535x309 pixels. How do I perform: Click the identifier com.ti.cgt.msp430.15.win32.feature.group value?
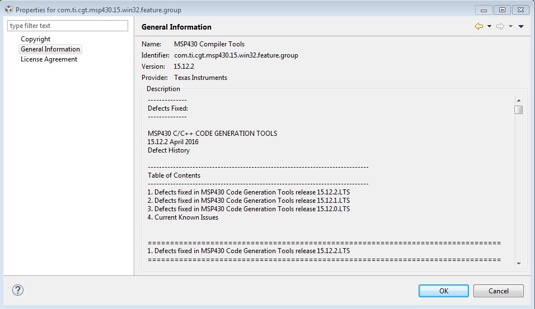point(236,55)
